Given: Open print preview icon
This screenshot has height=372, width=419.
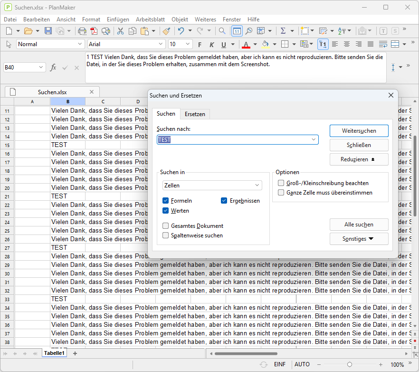Looking at the screenshot, I should 106,31.
